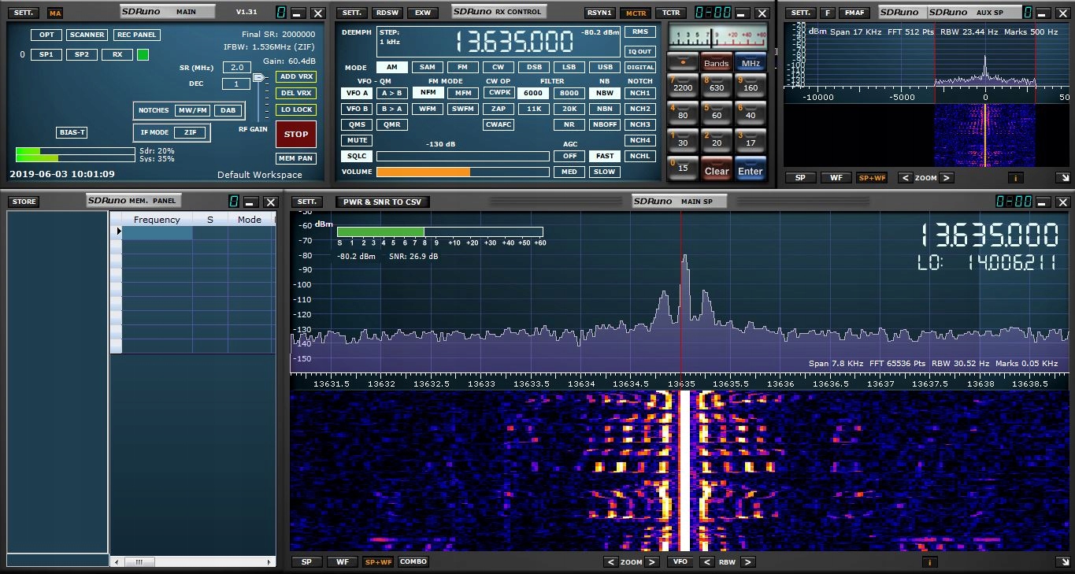Switch the main spectrum to WF view
1075x574 pixels.
[342, 561]
